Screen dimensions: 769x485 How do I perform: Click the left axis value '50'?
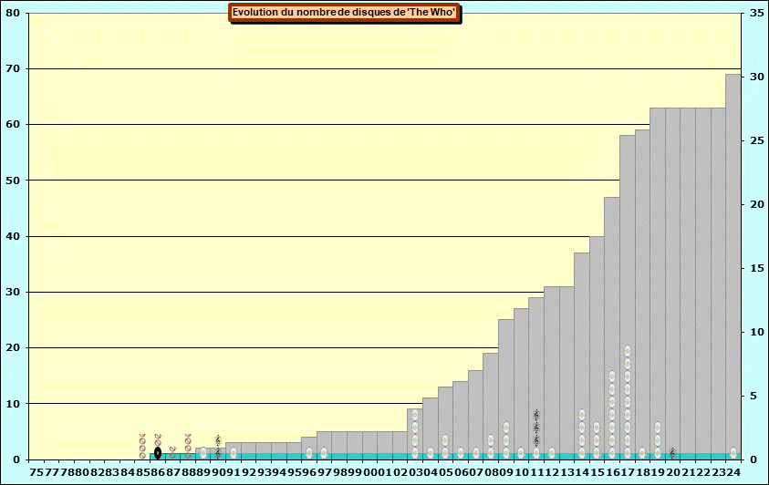pos(14,181)
